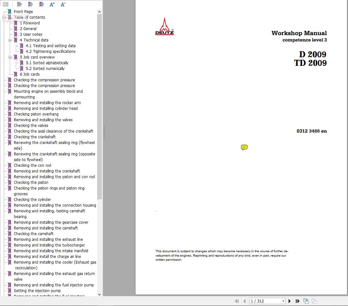Collapse the 4 Technical data node
Screen dimensions: 348x306
point(10,40)
